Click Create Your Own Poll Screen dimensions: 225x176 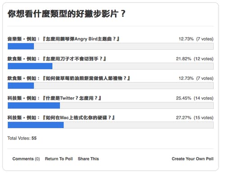(193, 159)
